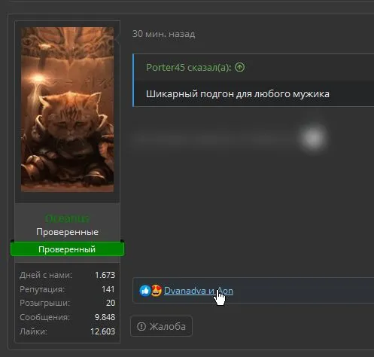The width and height of the screenshot is (374, 357).
Task: Click the Розыгрыши value 20
Action: (111, 303)
